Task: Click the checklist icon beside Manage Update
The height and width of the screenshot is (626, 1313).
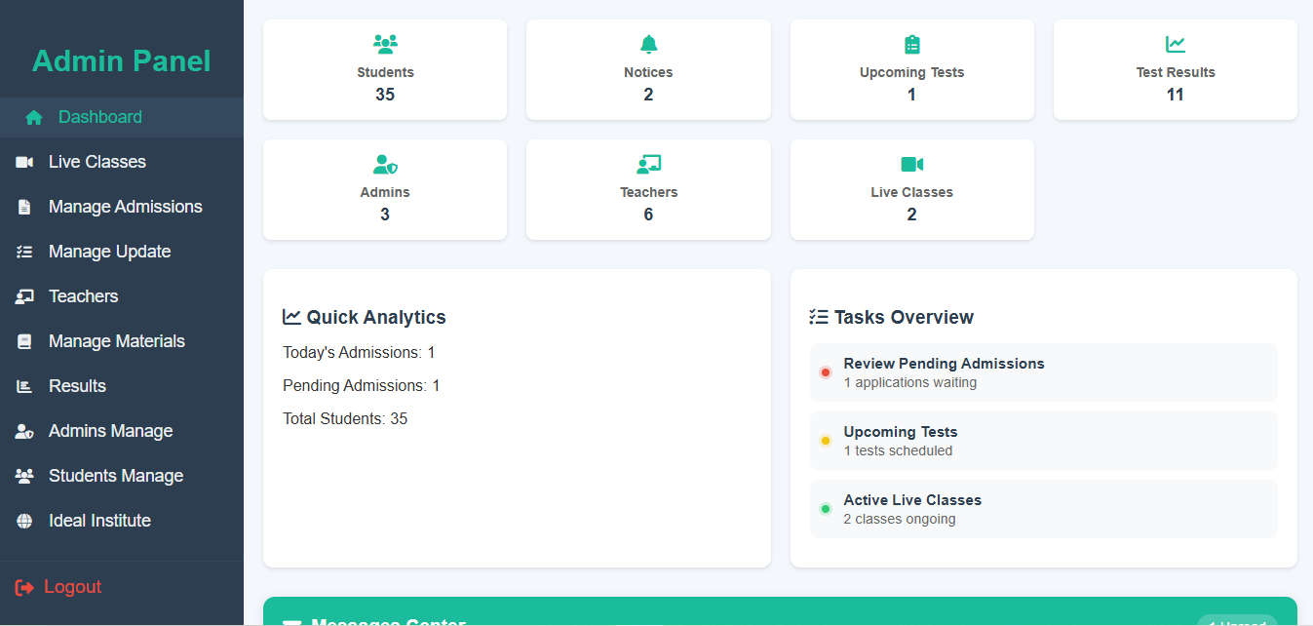Action: pos(24,253)
